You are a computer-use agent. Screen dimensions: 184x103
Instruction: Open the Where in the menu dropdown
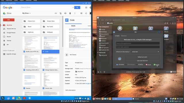click(145, 52)
